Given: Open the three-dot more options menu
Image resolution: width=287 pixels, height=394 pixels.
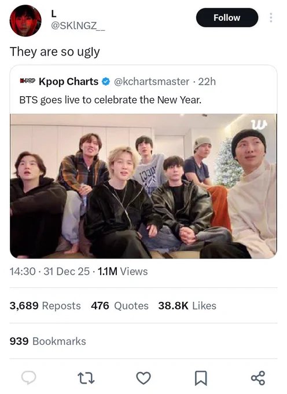Looking at the screenshot, I should point(271,17).
